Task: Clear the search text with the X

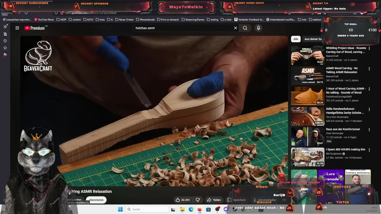Action: tap(235, 28)
